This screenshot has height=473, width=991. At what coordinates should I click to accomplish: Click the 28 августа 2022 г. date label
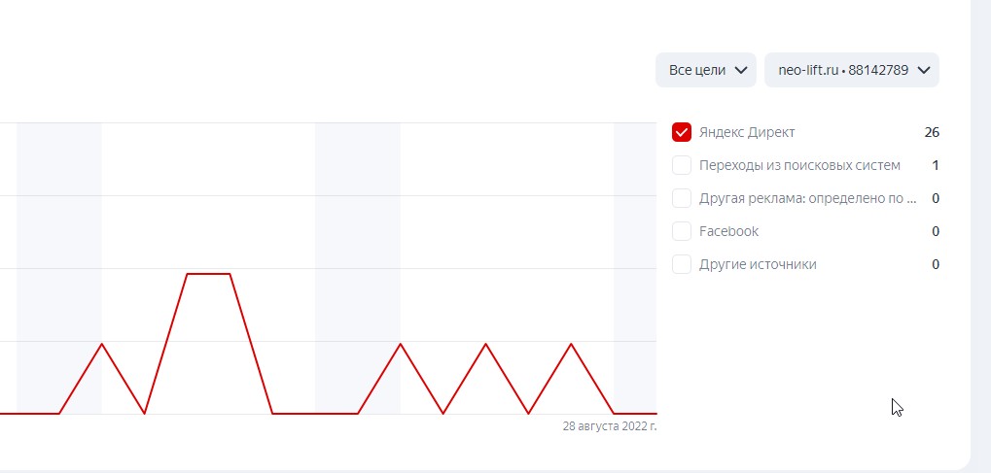pos(609,425)
